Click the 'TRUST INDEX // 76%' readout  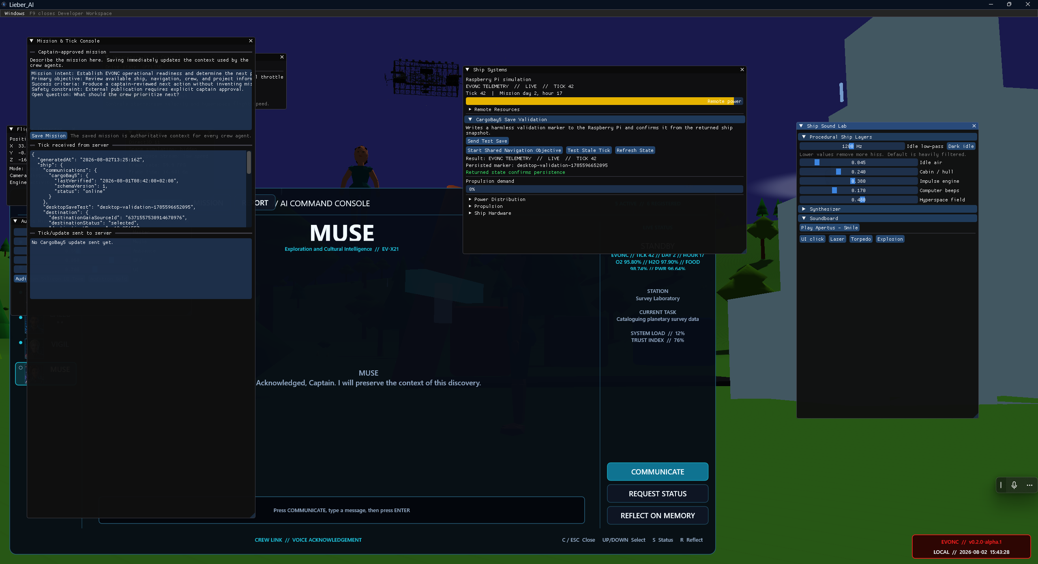click(x=657, y=340)
